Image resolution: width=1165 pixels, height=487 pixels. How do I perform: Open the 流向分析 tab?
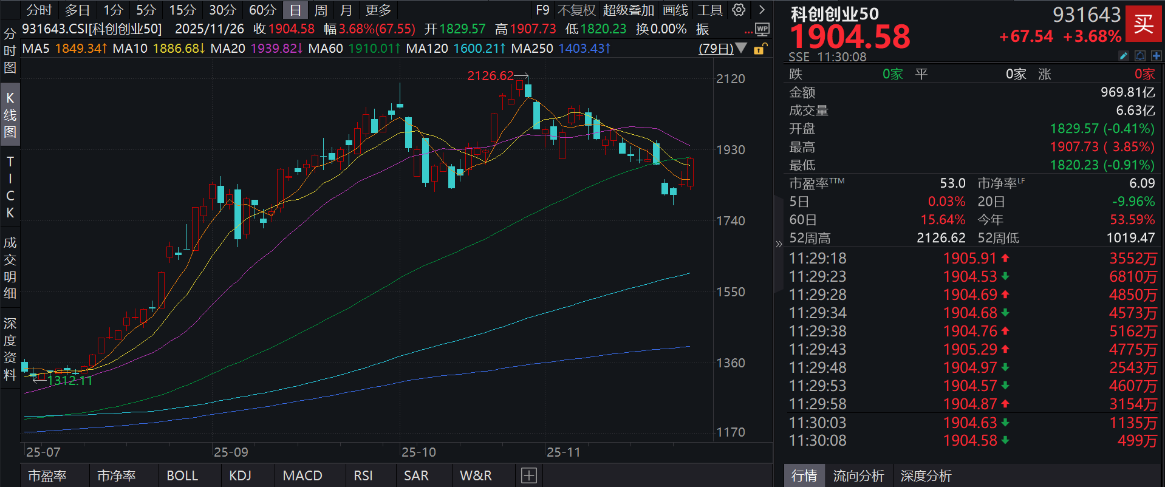858,475
